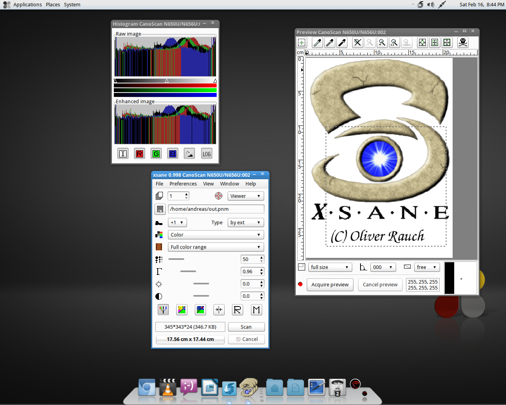Toggle the RGB default enhancement button

(x=163, y=310)
